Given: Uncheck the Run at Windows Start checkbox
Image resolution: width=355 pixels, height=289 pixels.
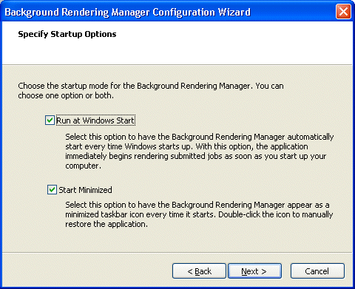Looking at the screenshot, I should click(x=50, y=120).
